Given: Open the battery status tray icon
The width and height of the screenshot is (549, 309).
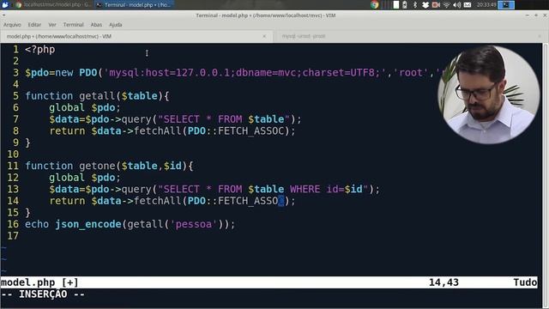Looking at the screenshot, I should point(405,4).
